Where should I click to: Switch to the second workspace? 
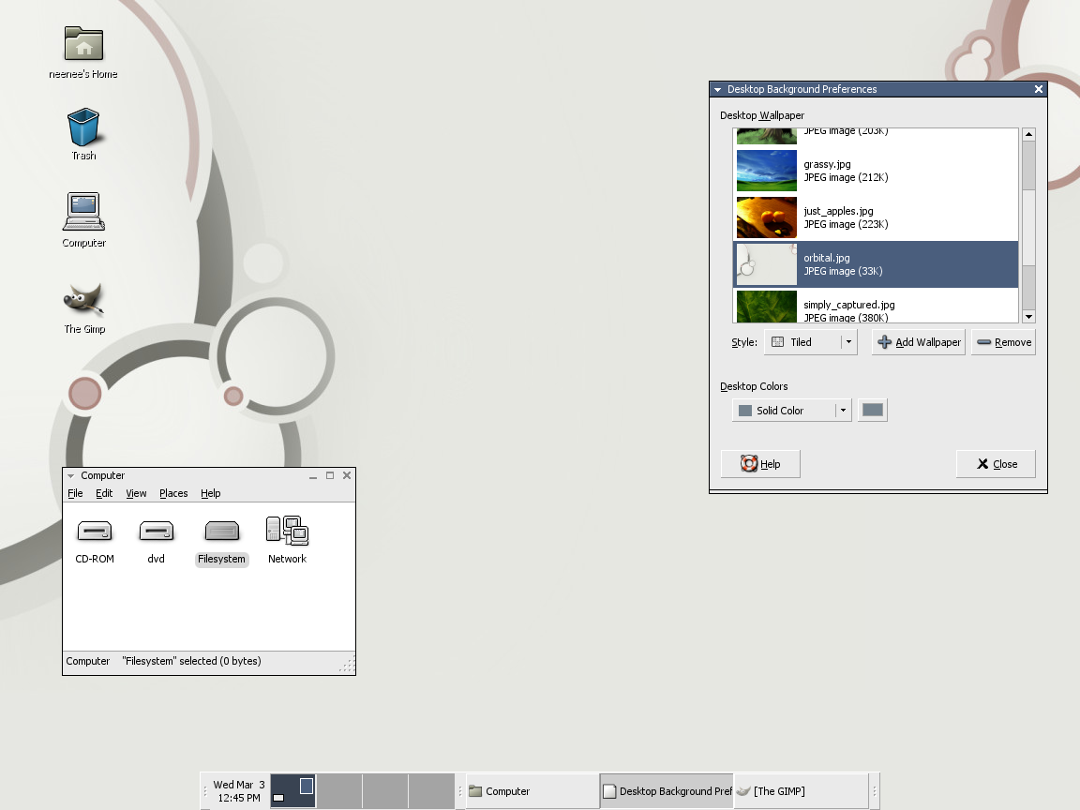(x=339, y=791)
